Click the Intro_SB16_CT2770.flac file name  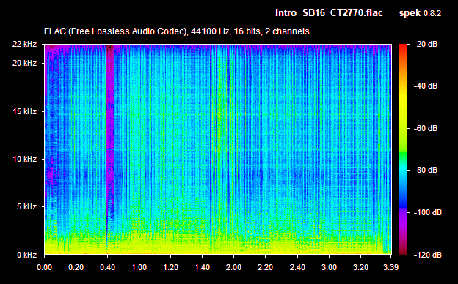329,13
